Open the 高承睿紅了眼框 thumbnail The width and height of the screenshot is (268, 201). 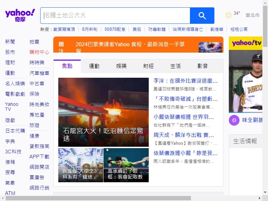click(126, 165)
